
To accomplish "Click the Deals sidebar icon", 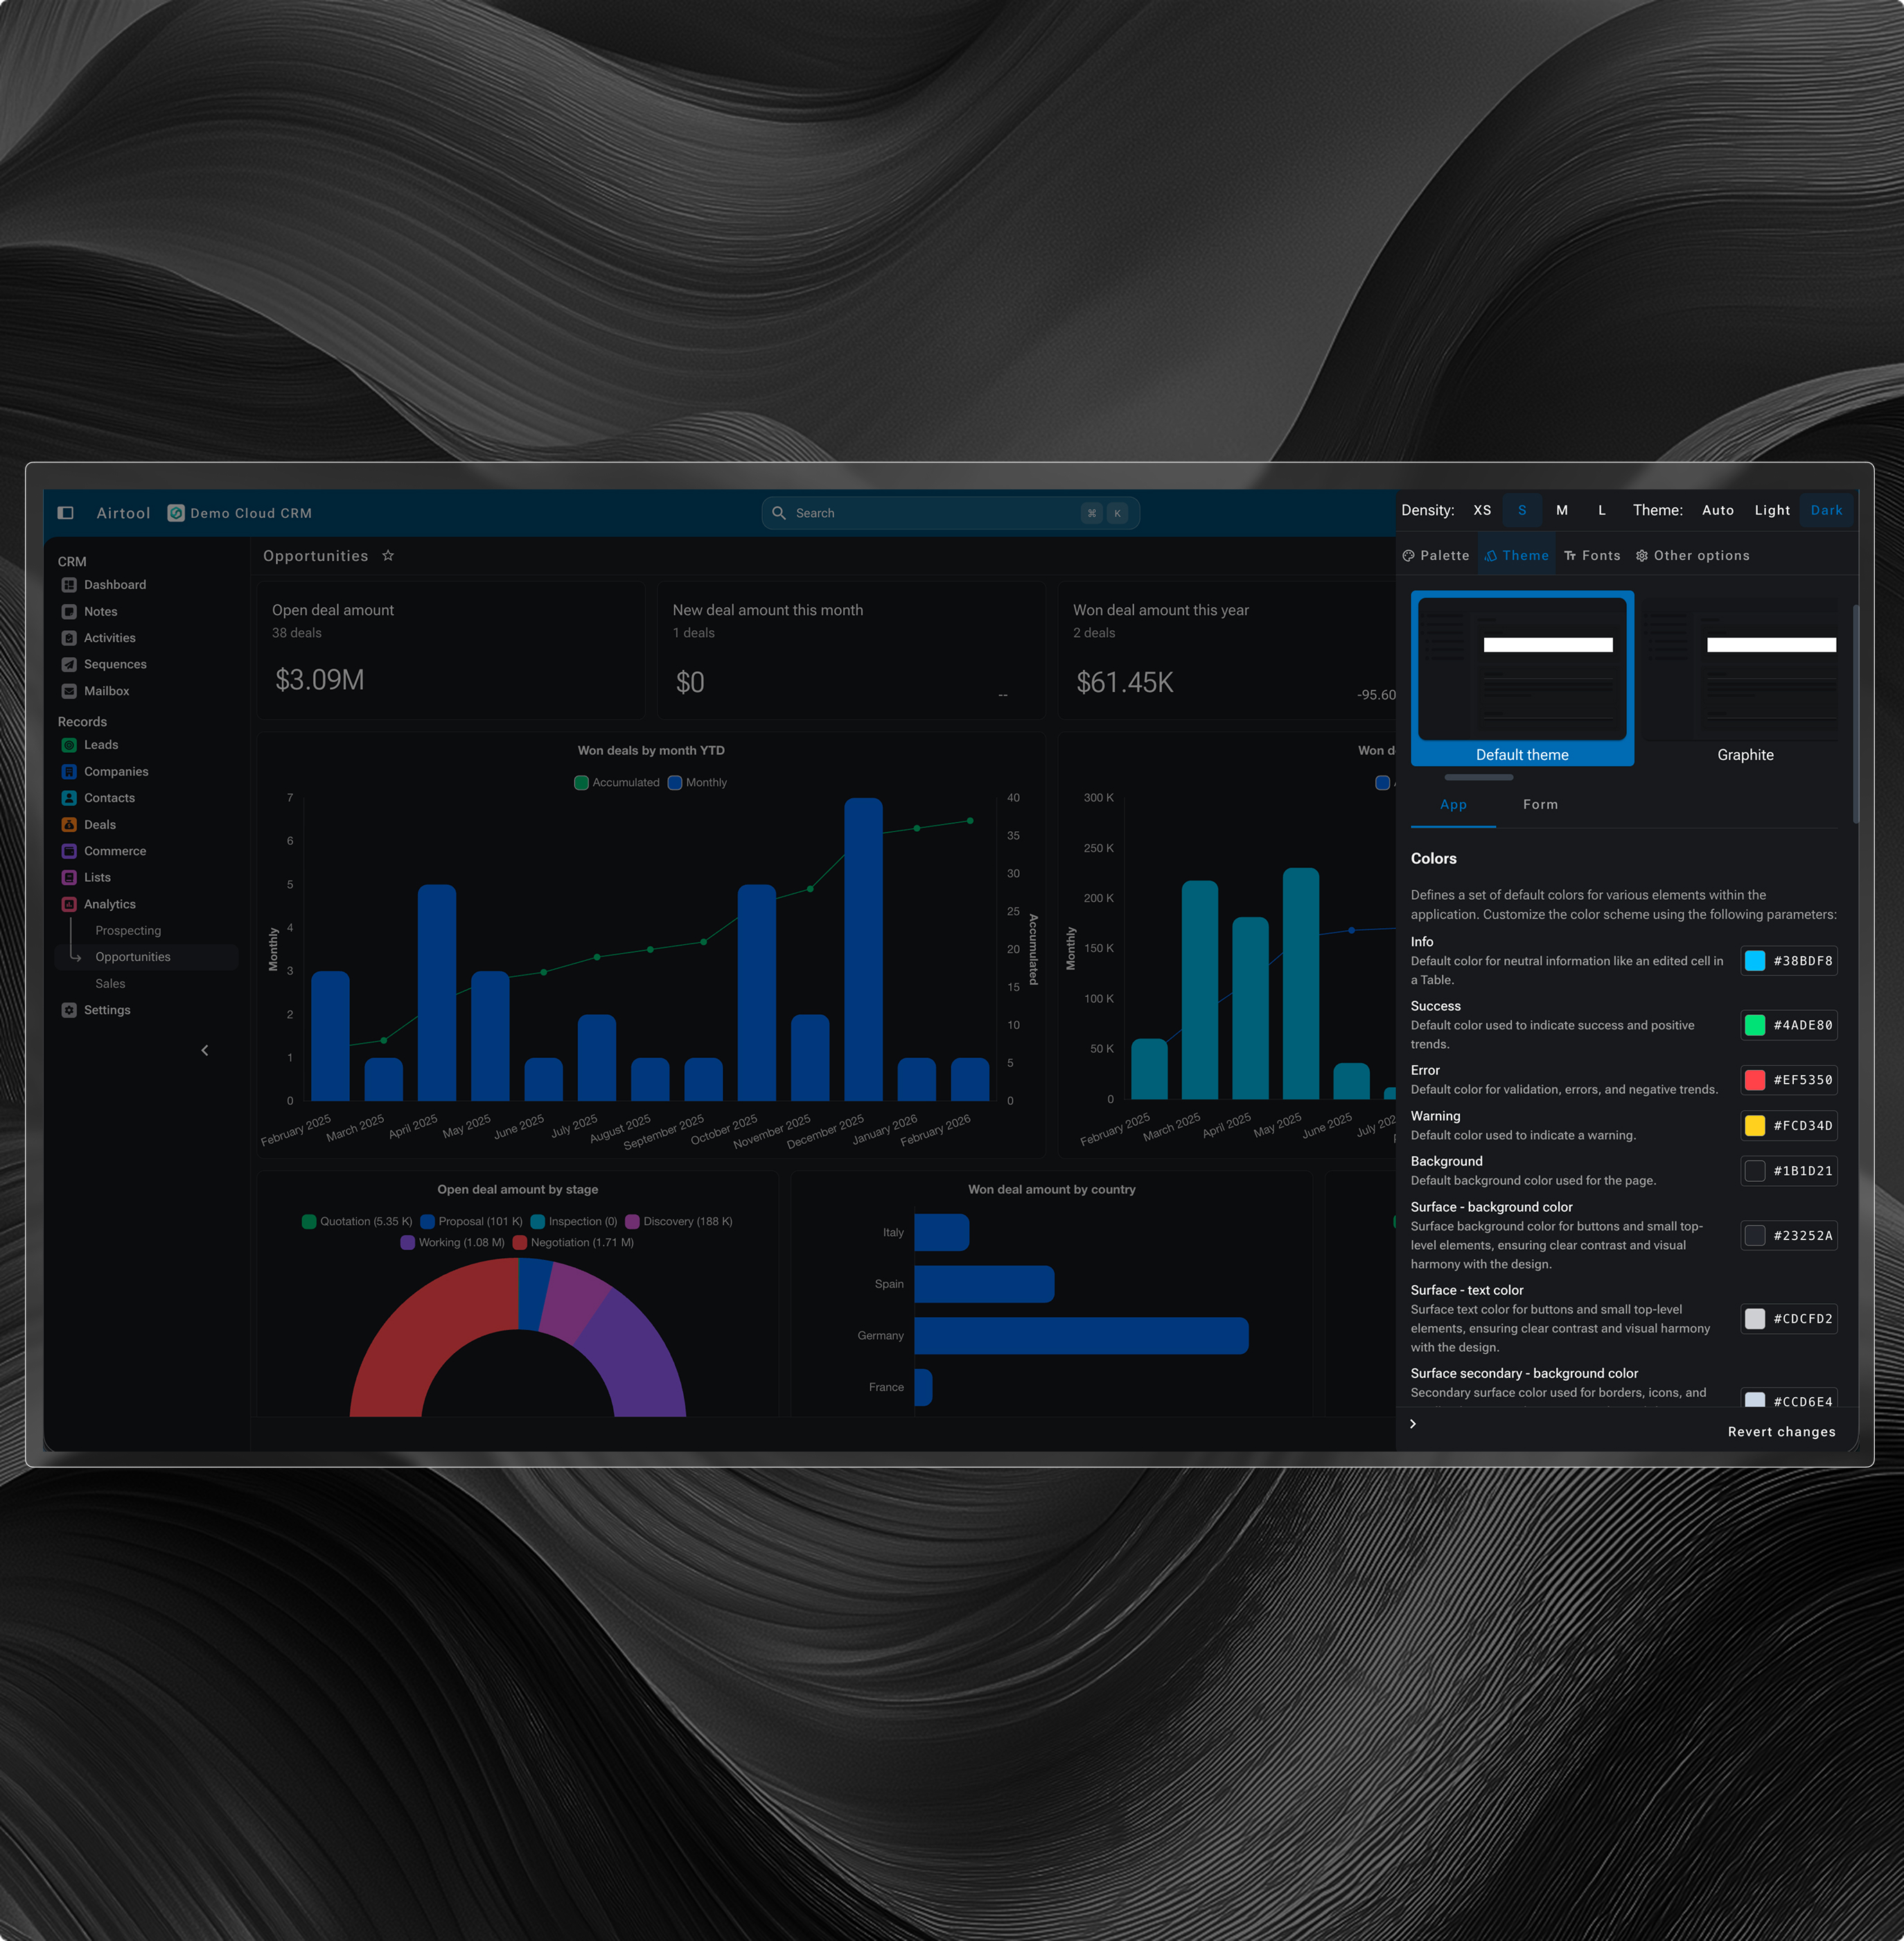I will 69,824.
